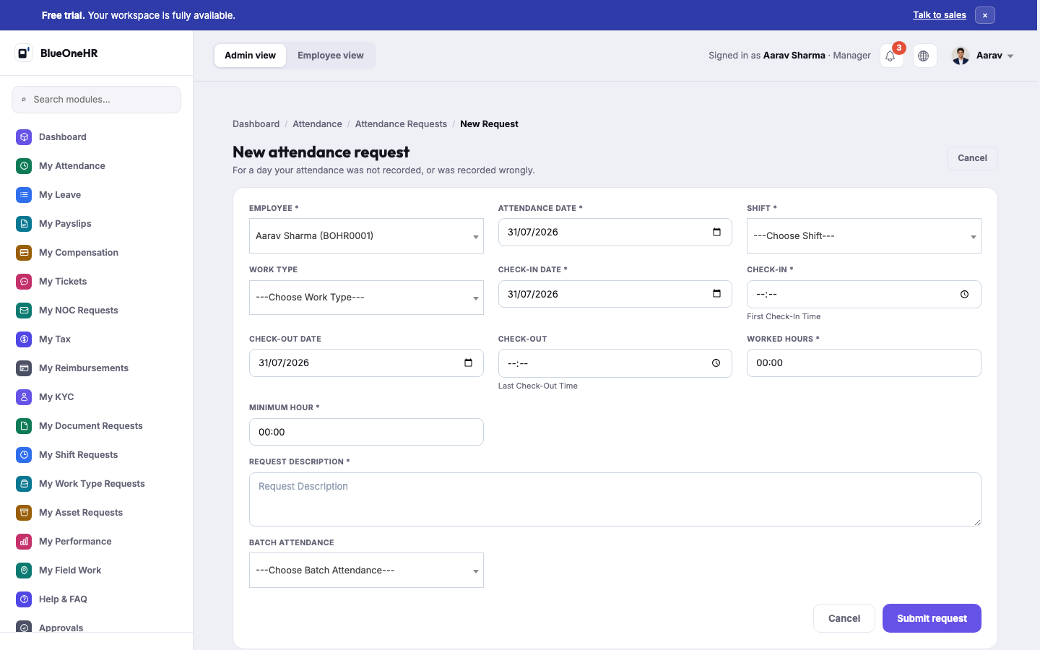This screenshot has width=1040, height=650.
Task: Click the My Attendance clock icon
Action: 24,166
